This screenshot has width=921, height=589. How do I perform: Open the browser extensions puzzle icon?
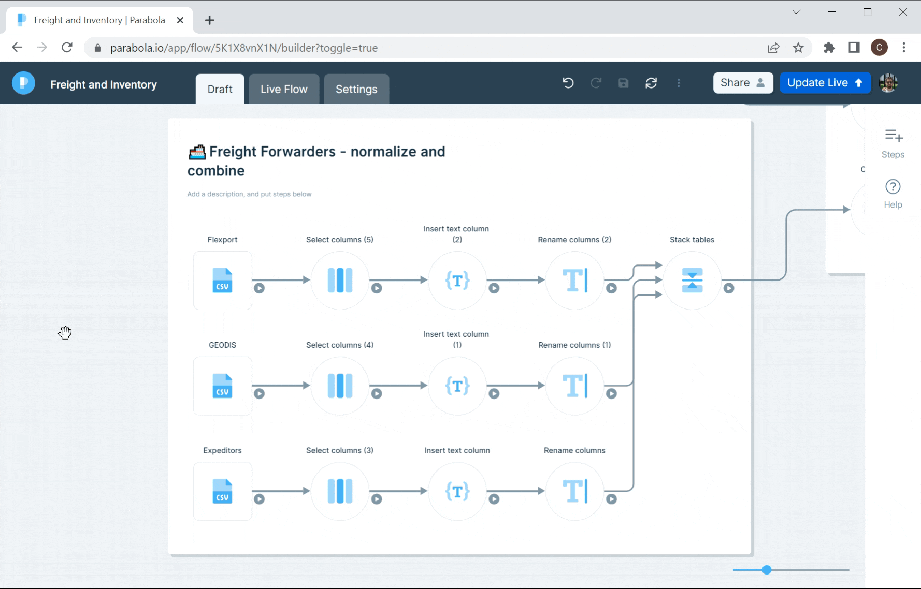829,48
